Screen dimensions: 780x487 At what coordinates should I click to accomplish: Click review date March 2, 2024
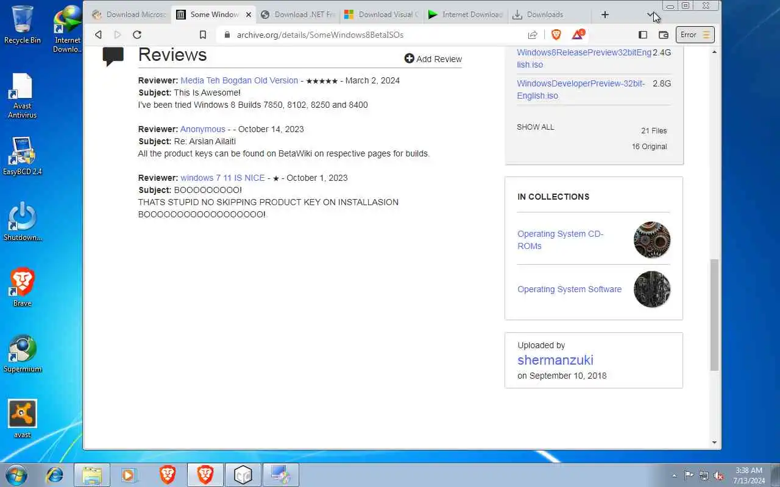click(372, 80)
